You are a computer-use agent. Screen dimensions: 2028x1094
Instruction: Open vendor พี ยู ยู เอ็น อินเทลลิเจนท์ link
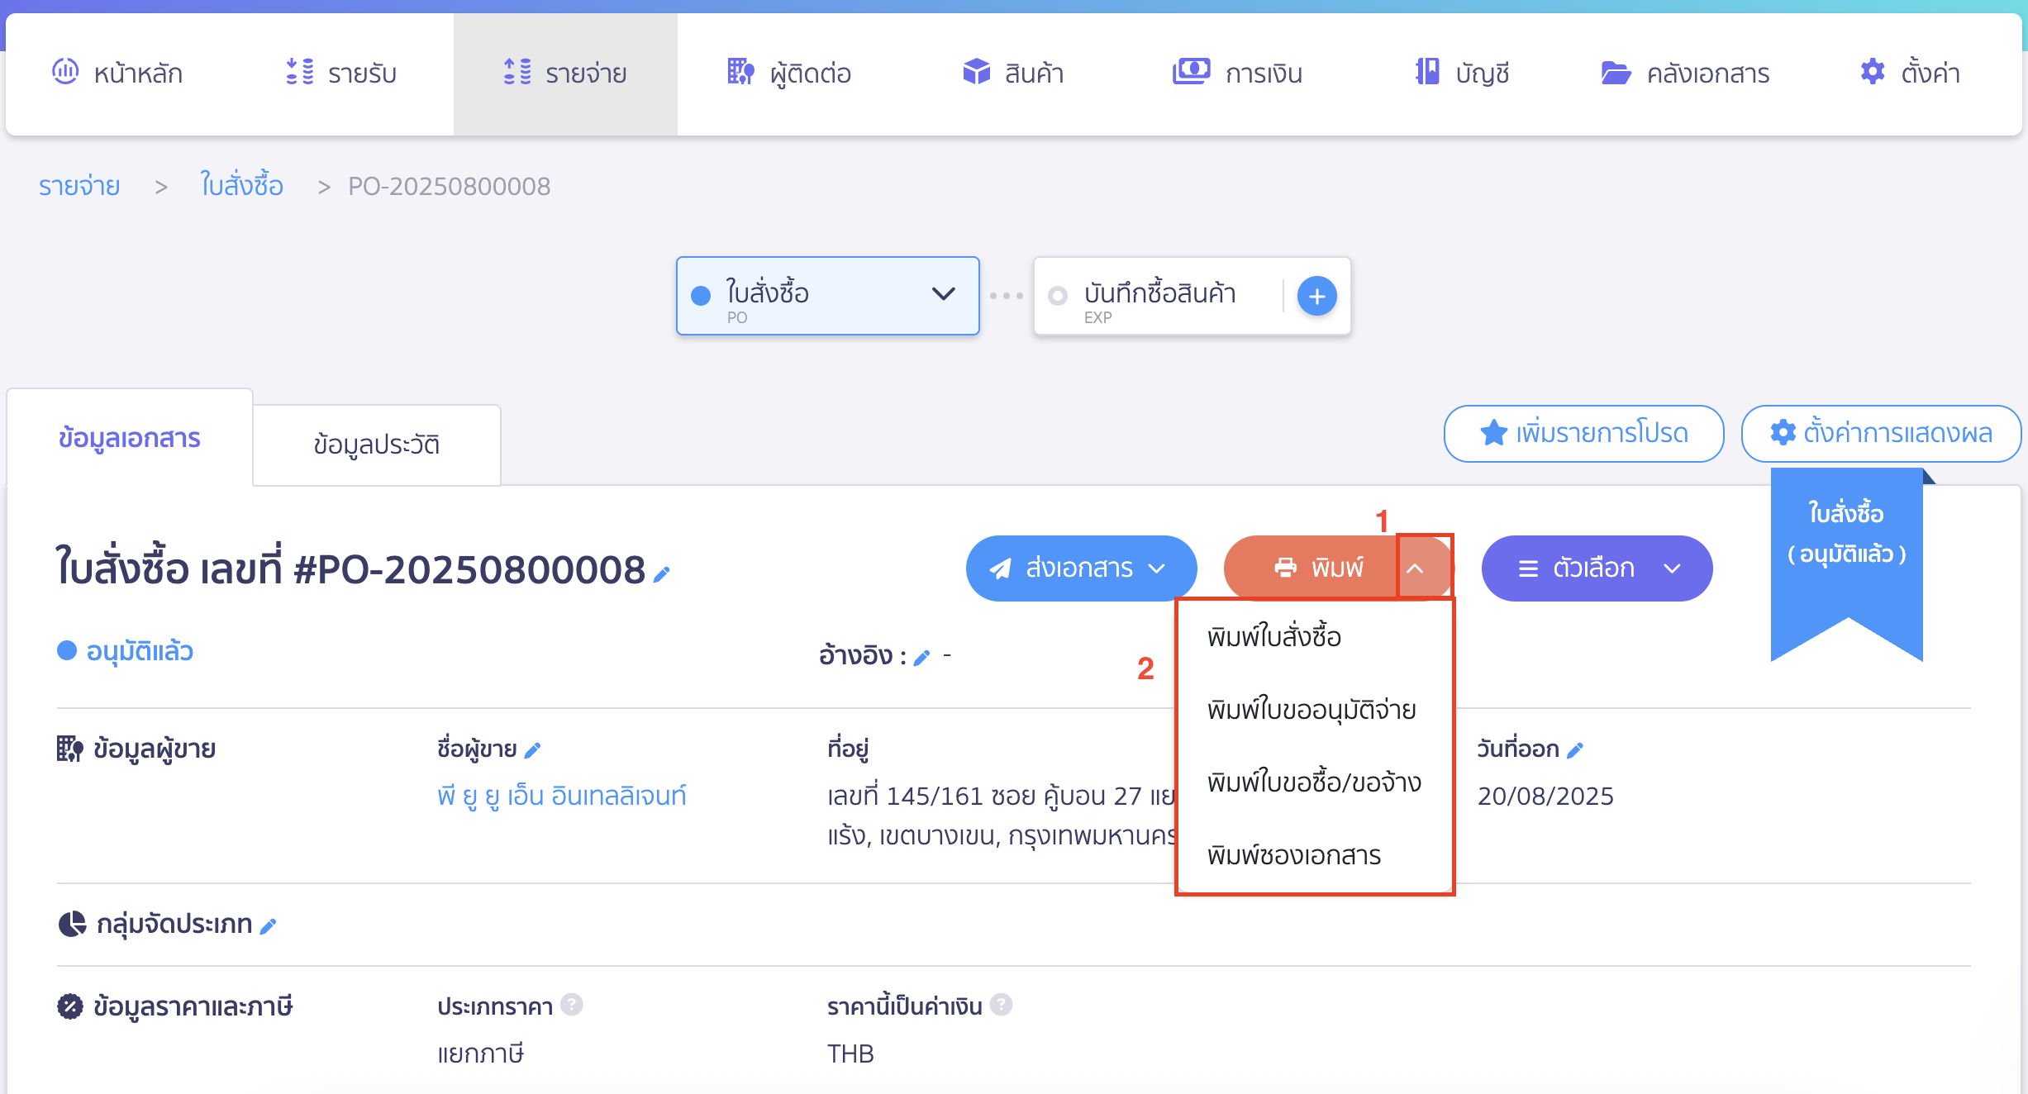click(x=562, y=796)
